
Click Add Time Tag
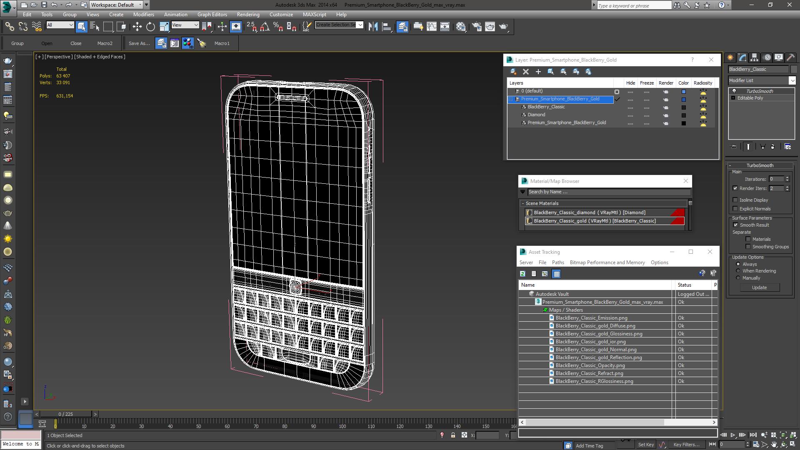point(589,445)
